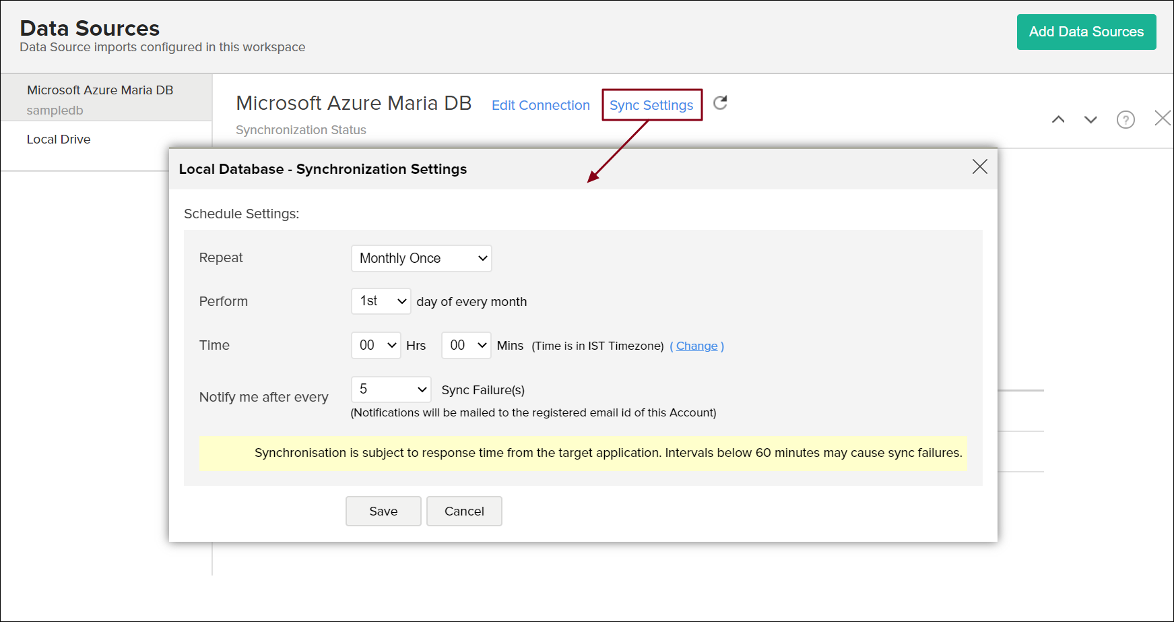Select Local Drive in the sidebar
Image resolution: width=1174 pixels, height=622 pixels.
(59, 139)
